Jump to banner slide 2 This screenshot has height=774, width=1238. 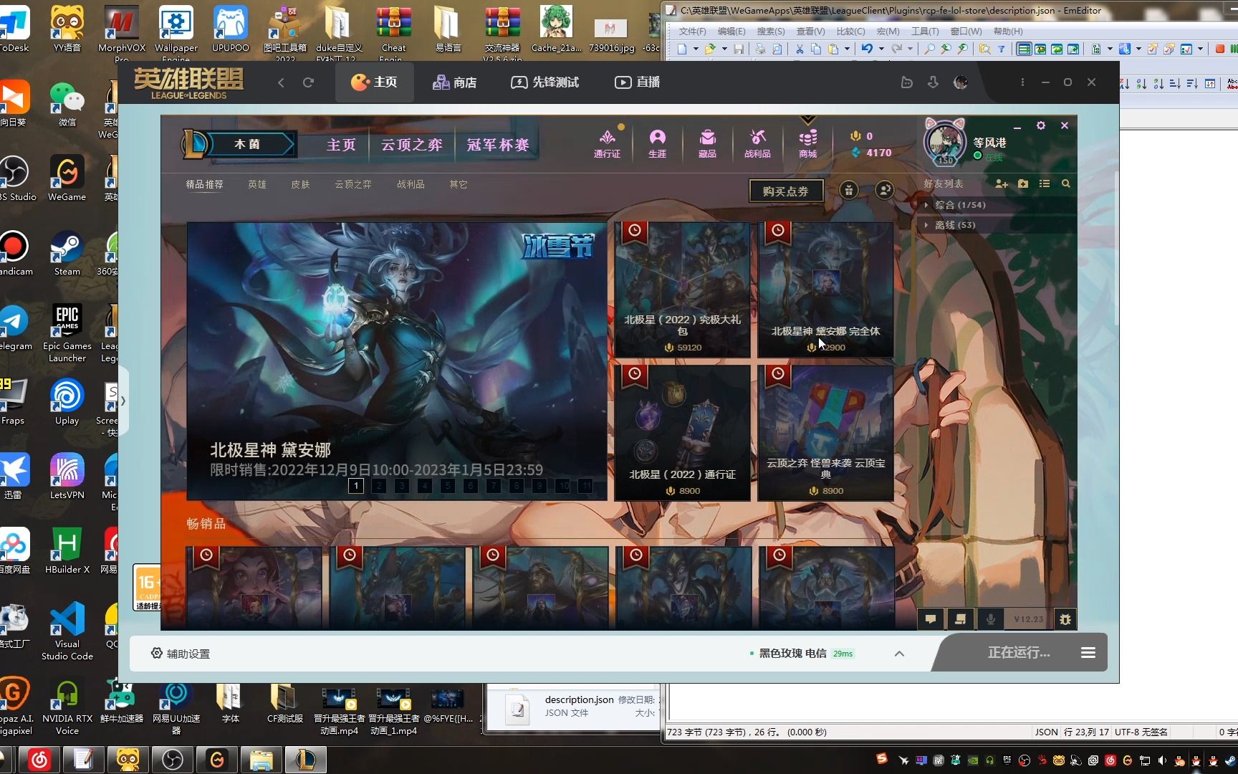pos(379,486)
